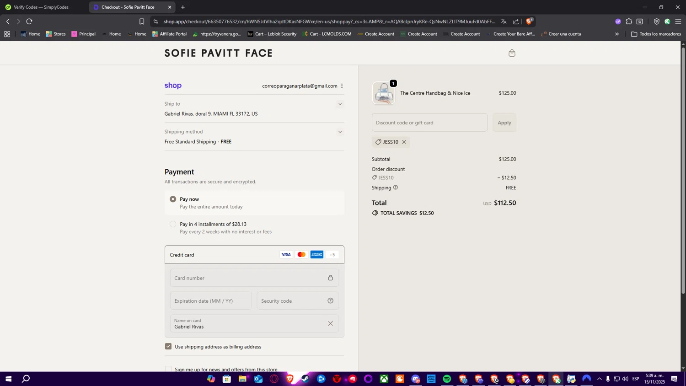Click the Visa card logo
686x386 pixels.
[286, 255]
